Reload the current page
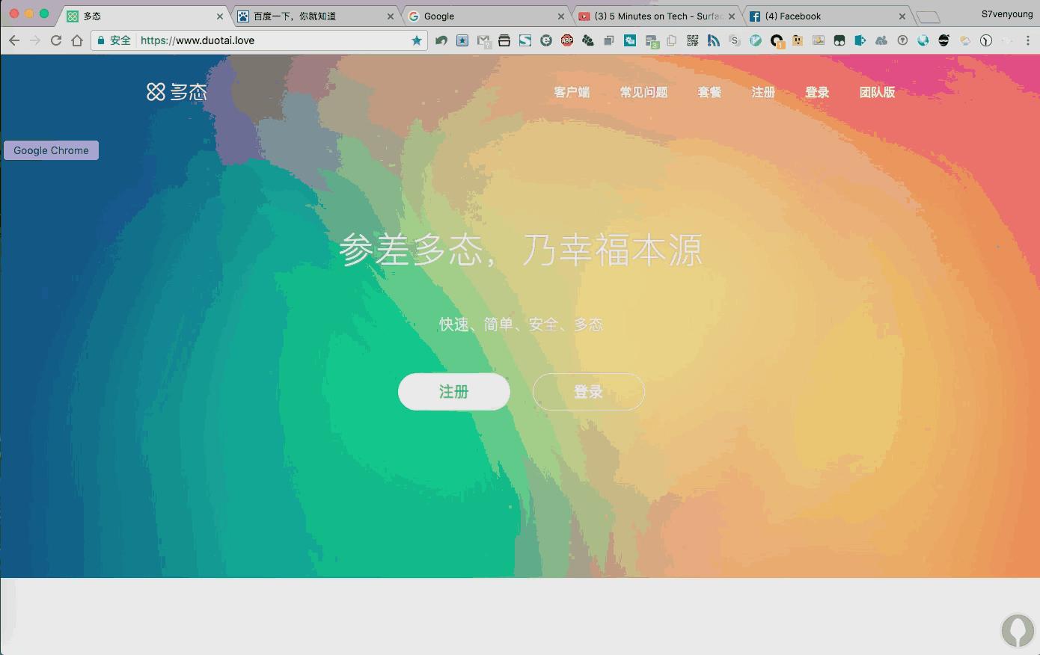1040x655 pixels. (56, 40)
